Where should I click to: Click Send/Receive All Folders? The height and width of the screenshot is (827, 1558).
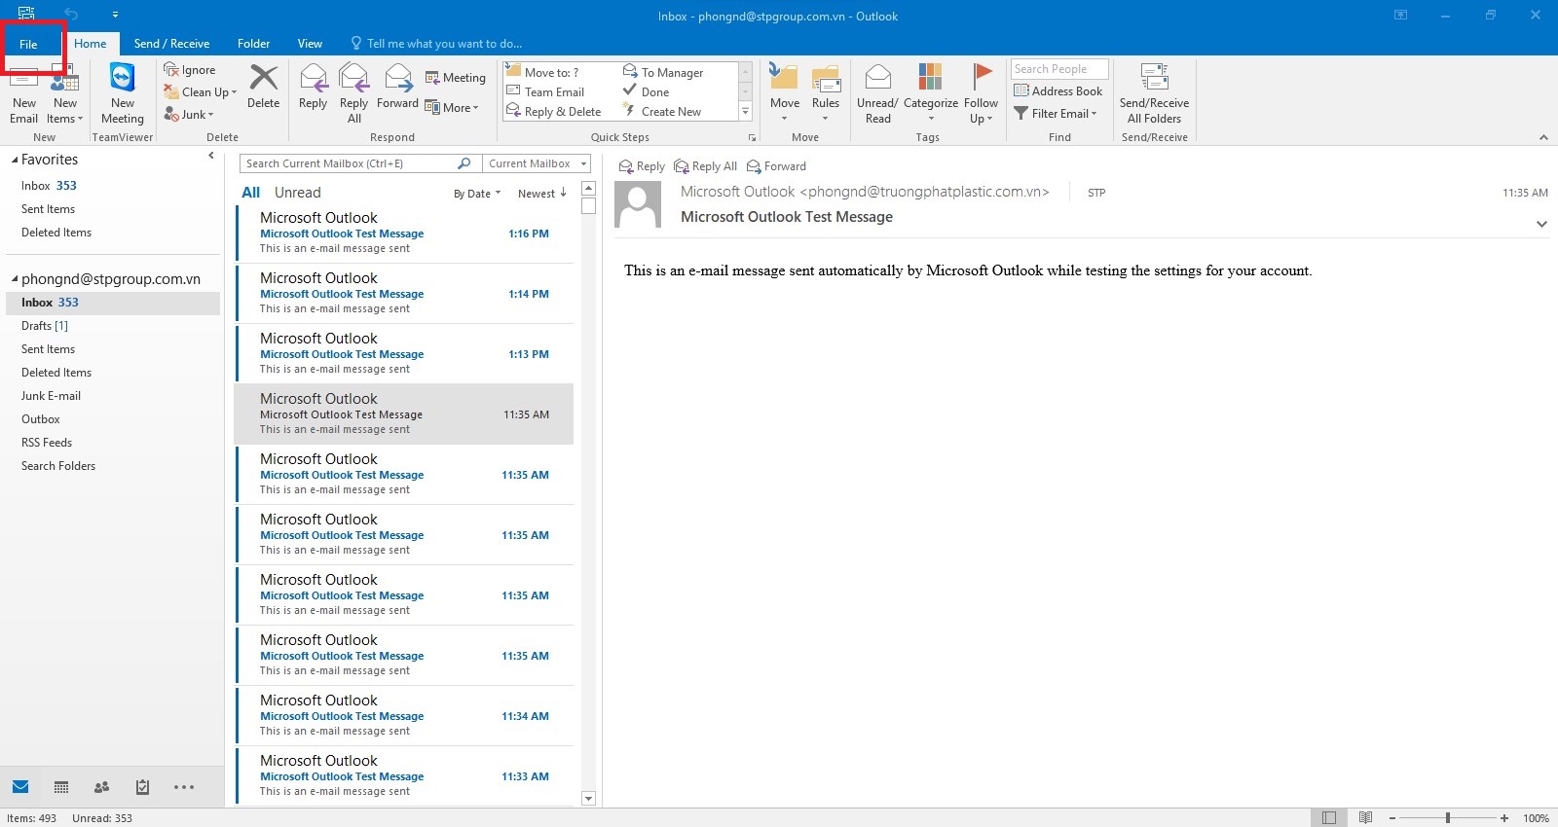(x=1154, y=93)
